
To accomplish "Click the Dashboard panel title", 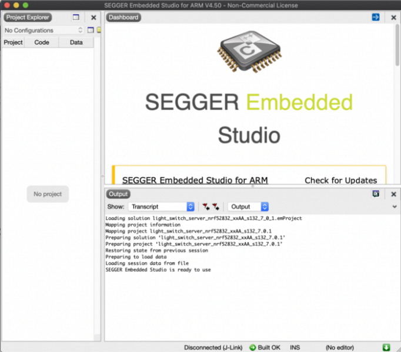I will click(123, 18).
